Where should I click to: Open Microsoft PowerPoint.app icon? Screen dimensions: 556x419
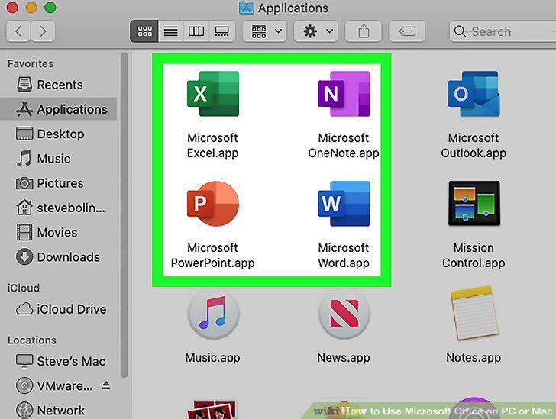point(213,204)
